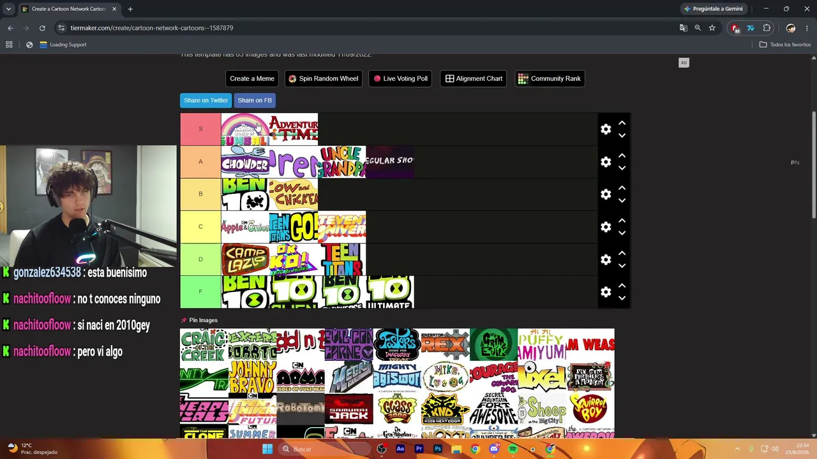Open settings gear for A tier row
The width and height of the screenshot is (817, 459).
[x=606, y=162]
